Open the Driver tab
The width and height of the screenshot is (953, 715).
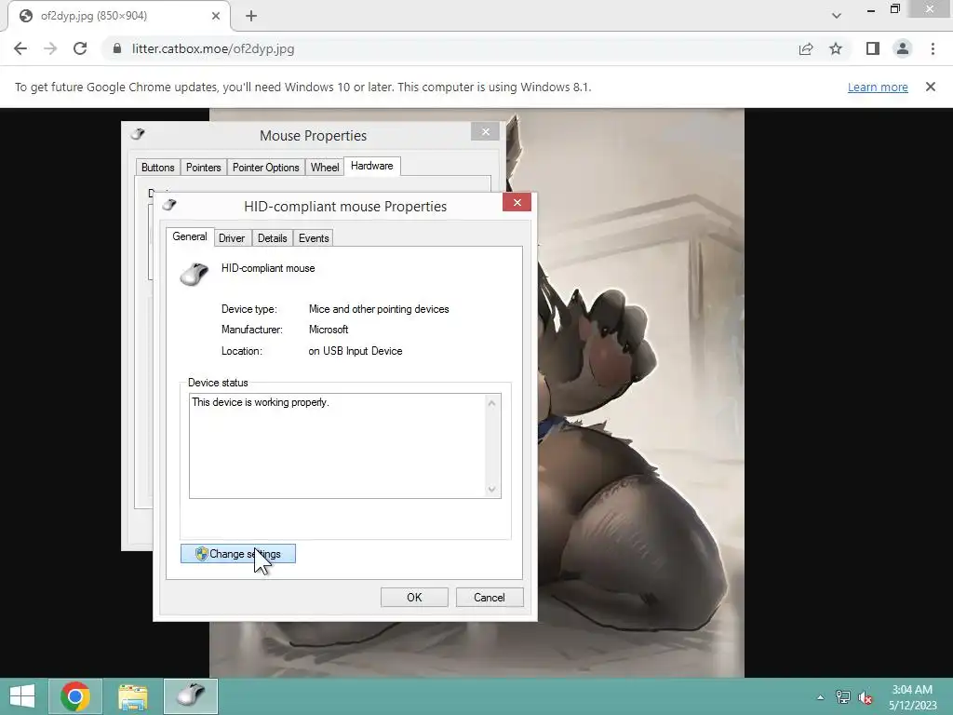(x=232, y=238)
